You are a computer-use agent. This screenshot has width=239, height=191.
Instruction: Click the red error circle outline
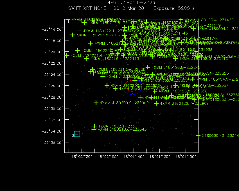coord(132,86)
